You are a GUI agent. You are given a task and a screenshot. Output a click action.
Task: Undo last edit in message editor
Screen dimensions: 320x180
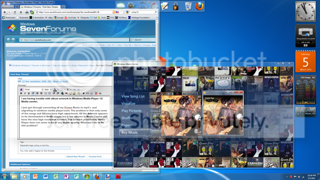coord(74,90)
